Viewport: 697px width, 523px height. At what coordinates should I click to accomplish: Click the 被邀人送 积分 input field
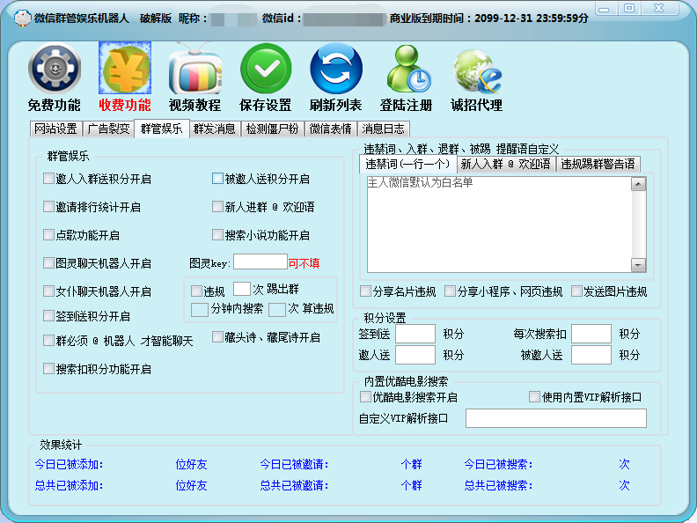591,355
